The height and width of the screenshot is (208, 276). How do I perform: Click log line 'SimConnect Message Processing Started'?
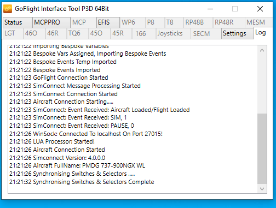point(75,86)
